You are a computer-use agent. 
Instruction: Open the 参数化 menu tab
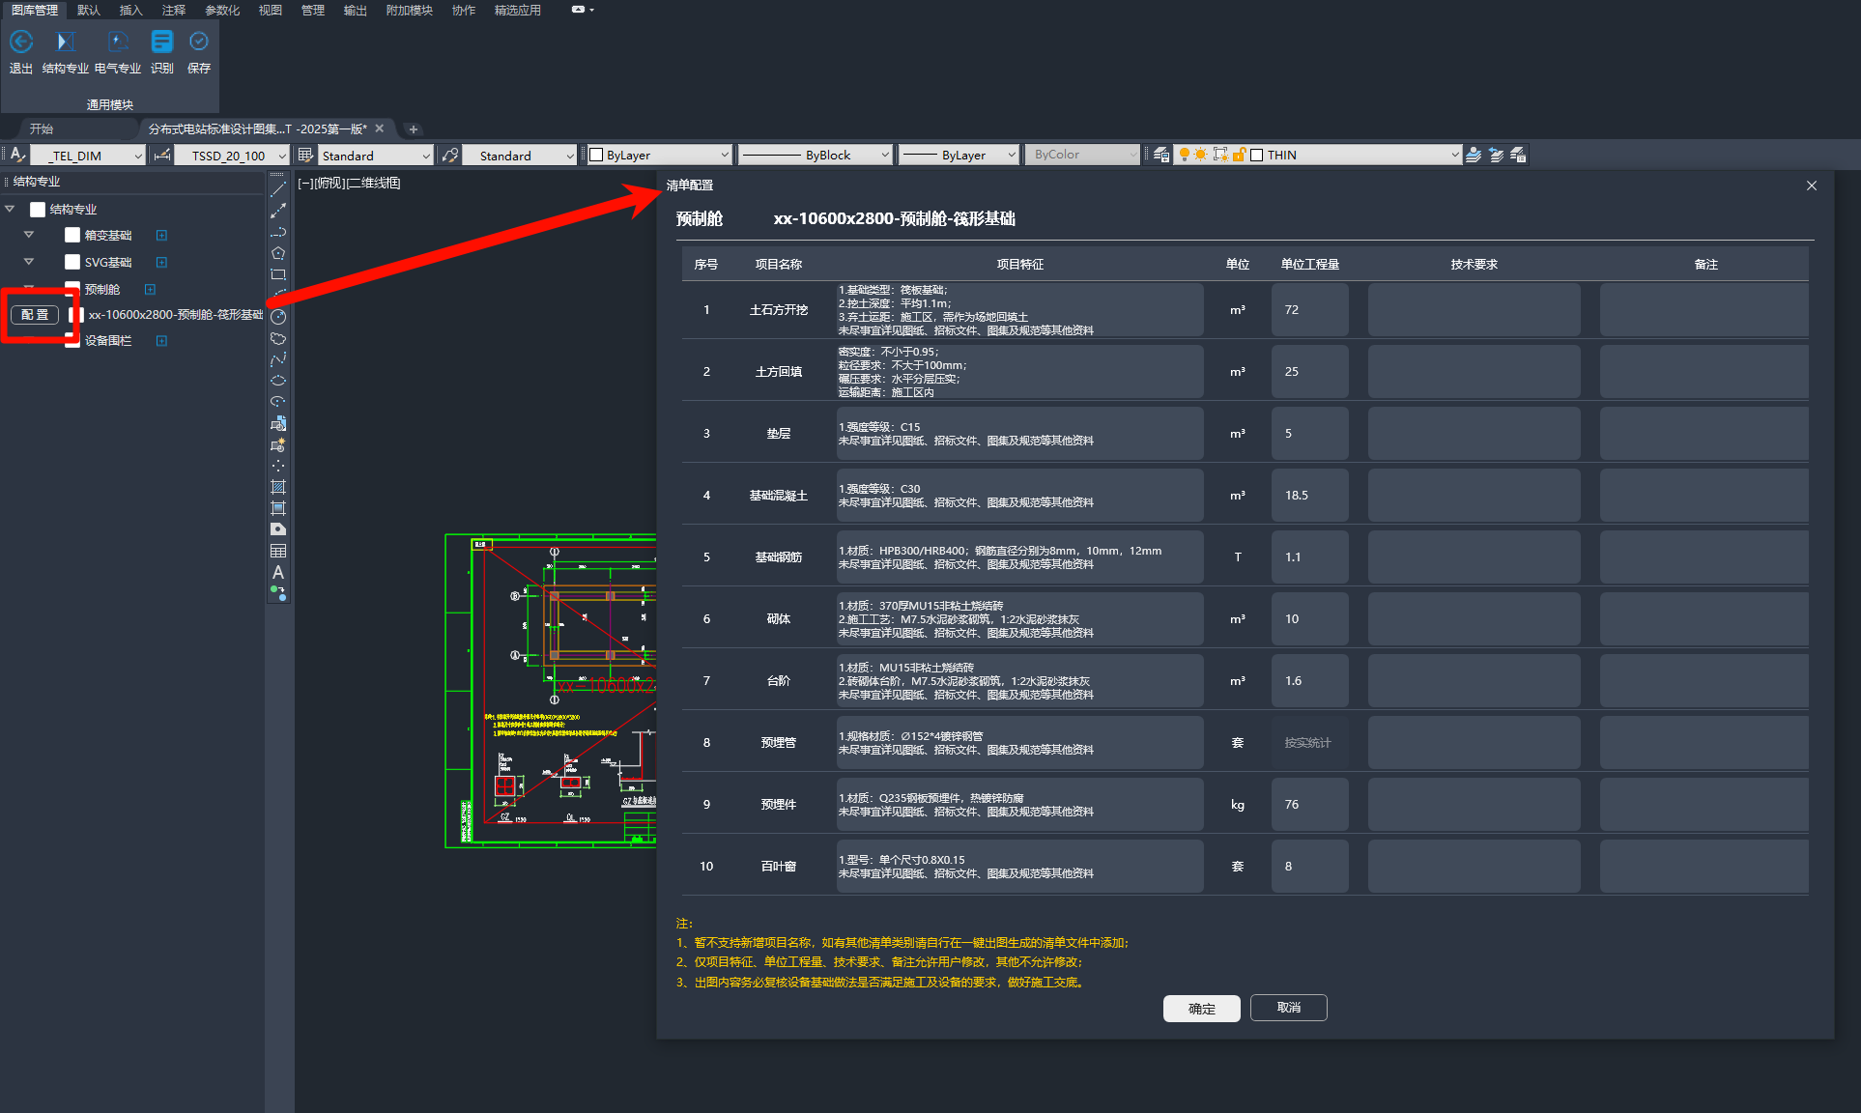(x=222, y=11)
